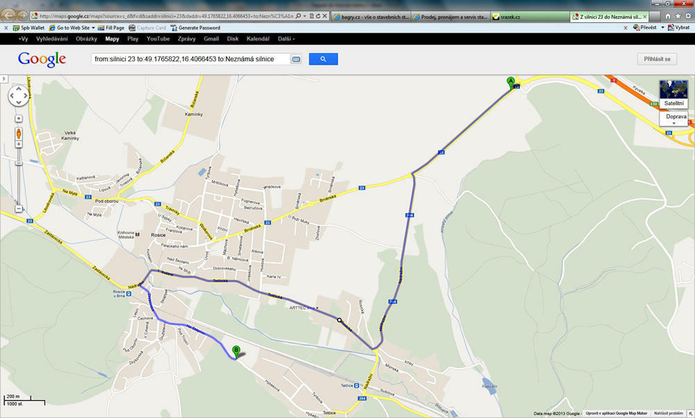Open Kalendář in the Google bar
The image size is (695, 418).
click(x=258, y=39)
